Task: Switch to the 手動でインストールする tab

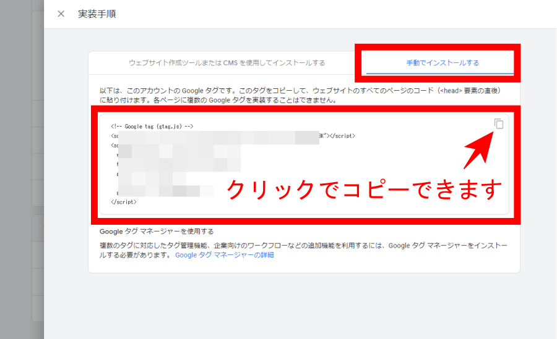Action: pyautogui.click(x=443, y=63)
